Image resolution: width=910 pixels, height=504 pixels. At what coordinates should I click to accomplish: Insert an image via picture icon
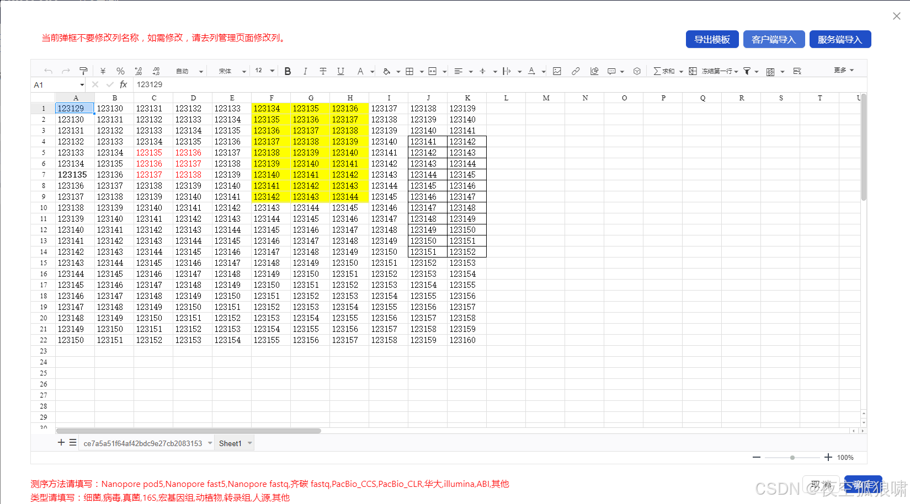pos(557,71)
